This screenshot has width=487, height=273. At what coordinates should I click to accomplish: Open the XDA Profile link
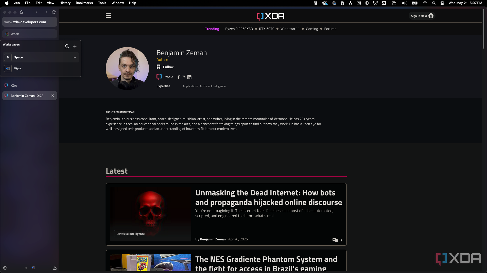[x=165, y=77]
